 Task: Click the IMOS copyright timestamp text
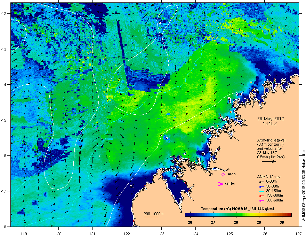coord(304,185)
